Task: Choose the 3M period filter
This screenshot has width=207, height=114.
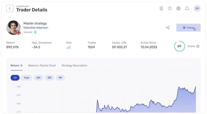Action: (49, 78)
